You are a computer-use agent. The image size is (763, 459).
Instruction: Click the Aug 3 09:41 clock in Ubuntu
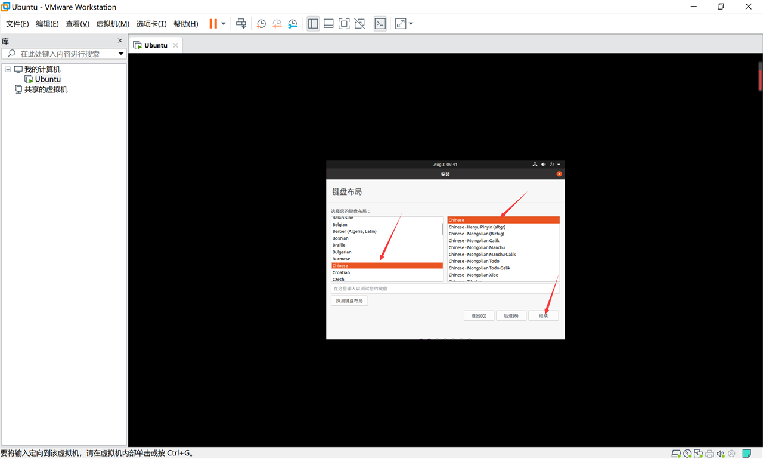pyautogui.click(x=445, y=165)
